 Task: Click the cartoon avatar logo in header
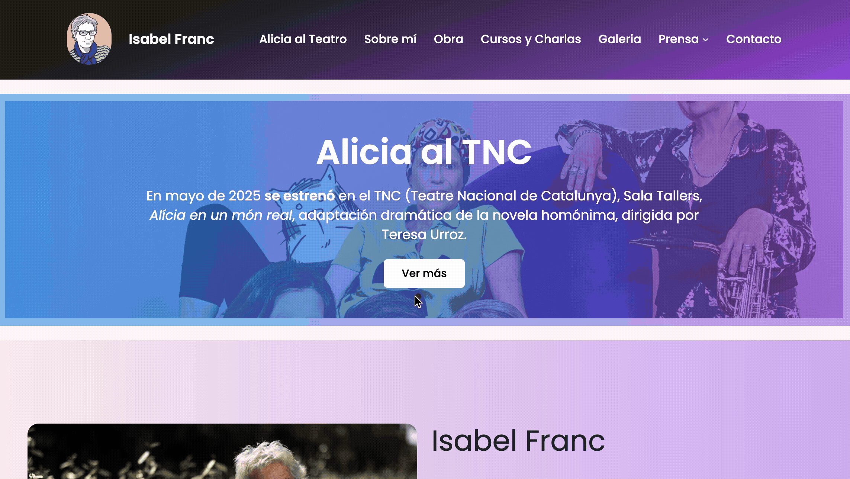(89, 39)
